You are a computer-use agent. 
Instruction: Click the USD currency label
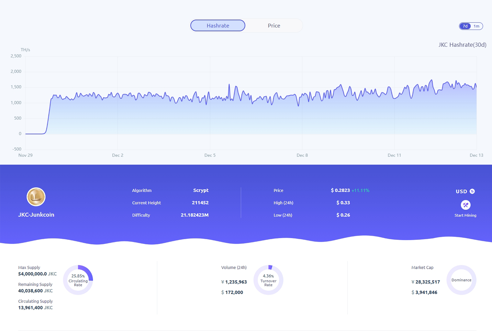pyautogui.click(x=461, y=191)
